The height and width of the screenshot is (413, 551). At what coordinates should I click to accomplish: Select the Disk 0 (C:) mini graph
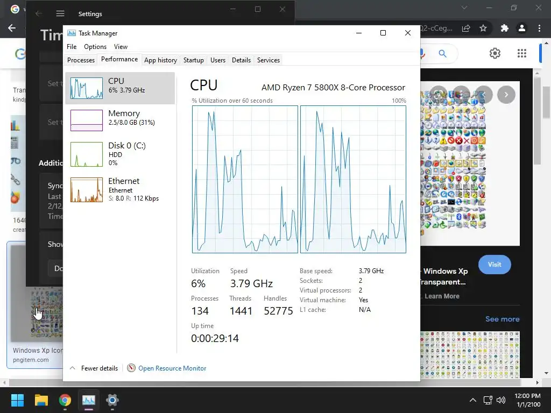(x=87, y=154)
